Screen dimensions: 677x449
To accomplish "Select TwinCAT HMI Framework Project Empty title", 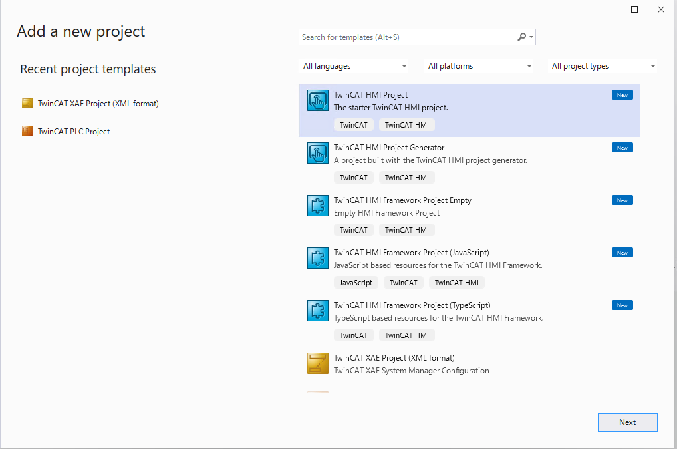I will point(402,200).
